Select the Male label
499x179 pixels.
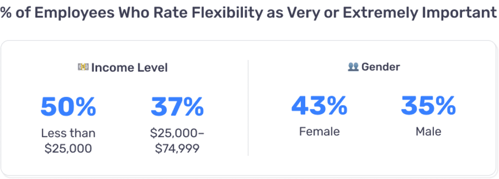click(428, 131)
